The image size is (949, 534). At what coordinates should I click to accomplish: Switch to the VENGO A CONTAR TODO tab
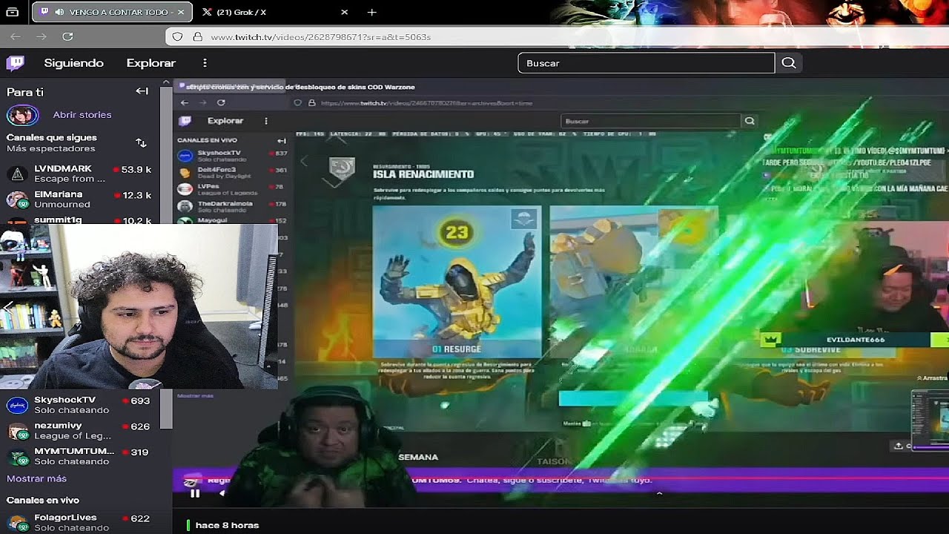[110, 12]
